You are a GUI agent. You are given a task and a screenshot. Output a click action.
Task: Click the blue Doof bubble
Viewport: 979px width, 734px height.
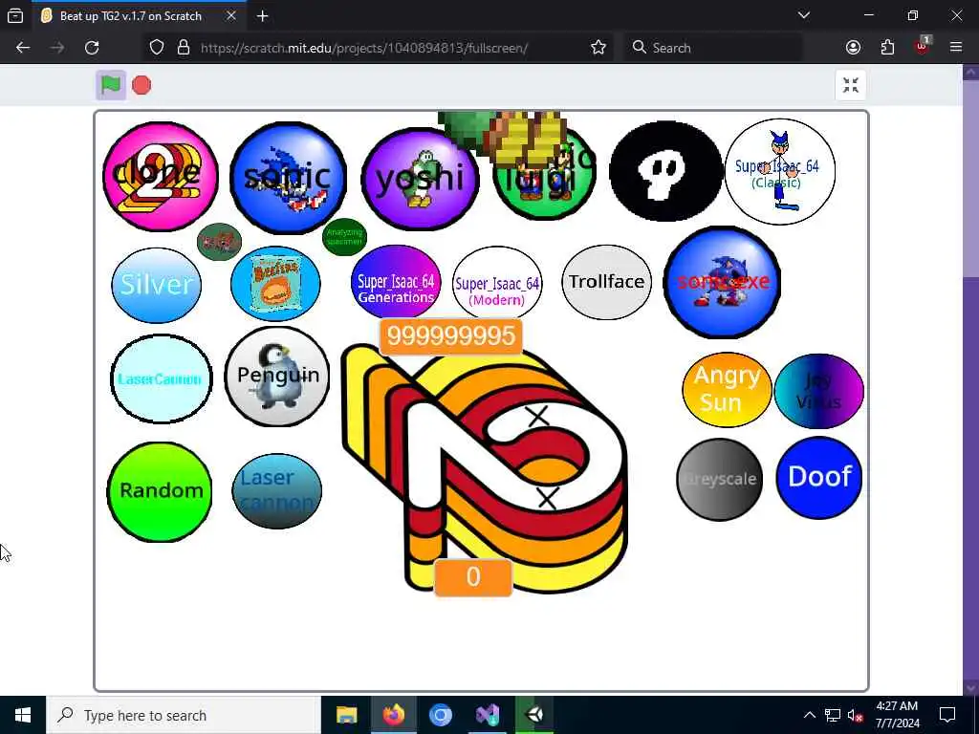point(818,478)
